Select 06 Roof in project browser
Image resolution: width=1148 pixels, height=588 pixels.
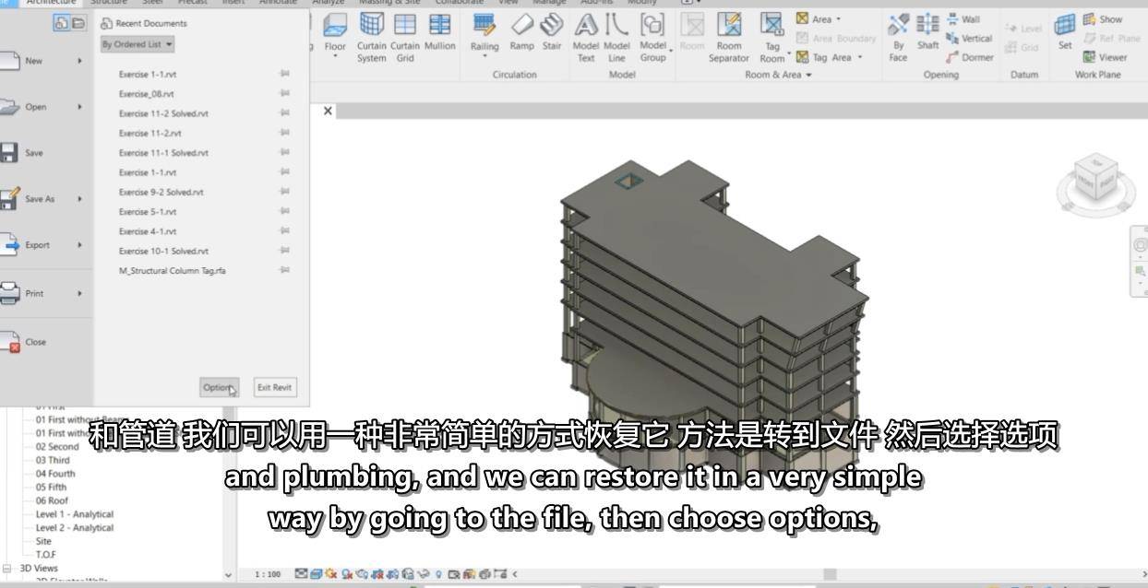click(52, 500)
